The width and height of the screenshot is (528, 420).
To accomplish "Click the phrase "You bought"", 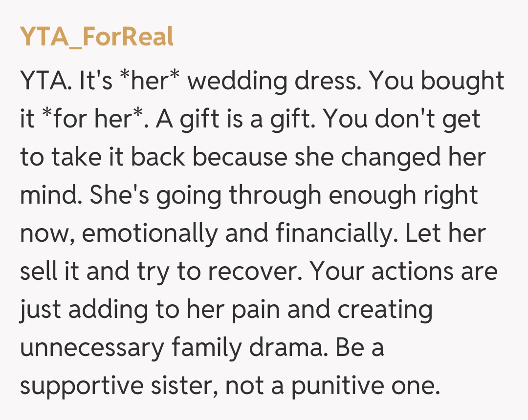I will [436, 81].
